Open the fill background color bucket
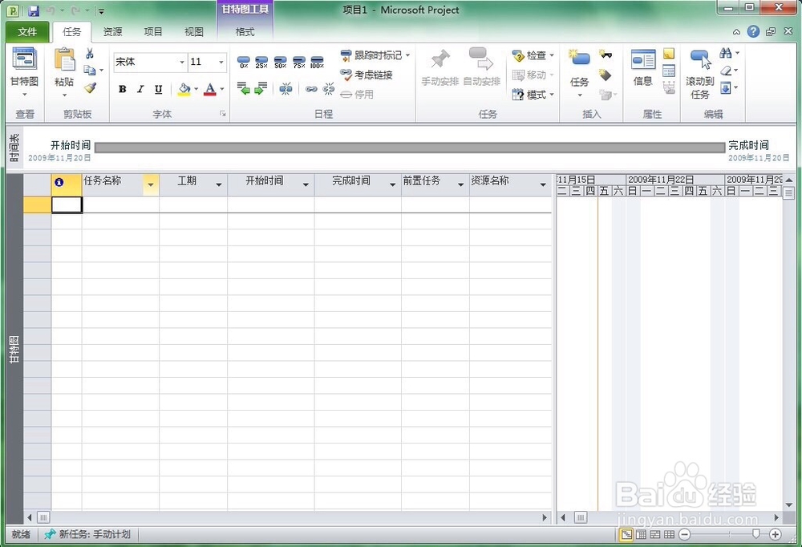This screenshot has width=802, height=547. tap(184, 89)
